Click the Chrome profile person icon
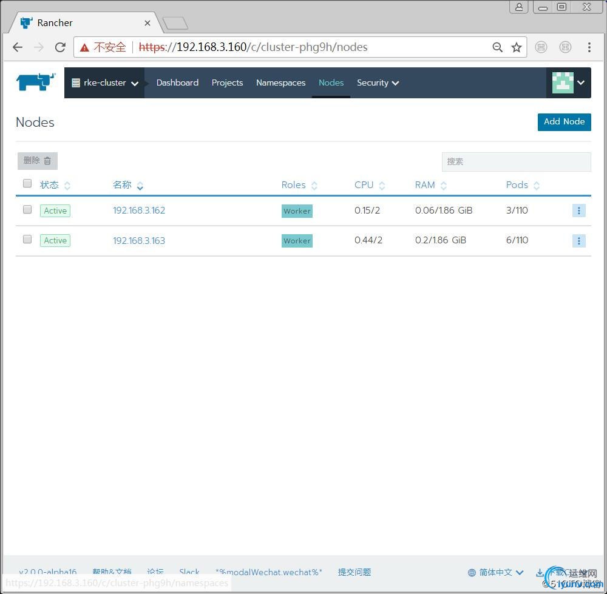Image resolution: width=607 pixels, height=594 pixels. pyautogui.click(x=519, y=7)
